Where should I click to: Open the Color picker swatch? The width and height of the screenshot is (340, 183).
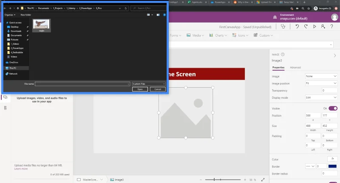tap(332, 159)
